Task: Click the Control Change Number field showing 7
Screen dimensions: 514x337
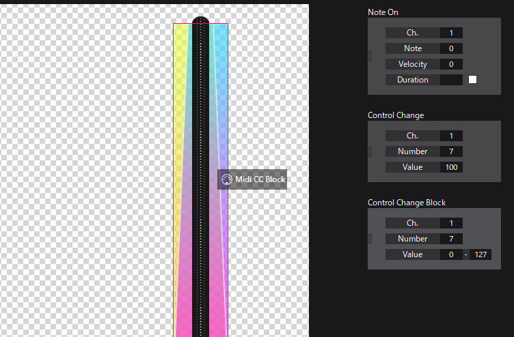Action: click(451, 151)
